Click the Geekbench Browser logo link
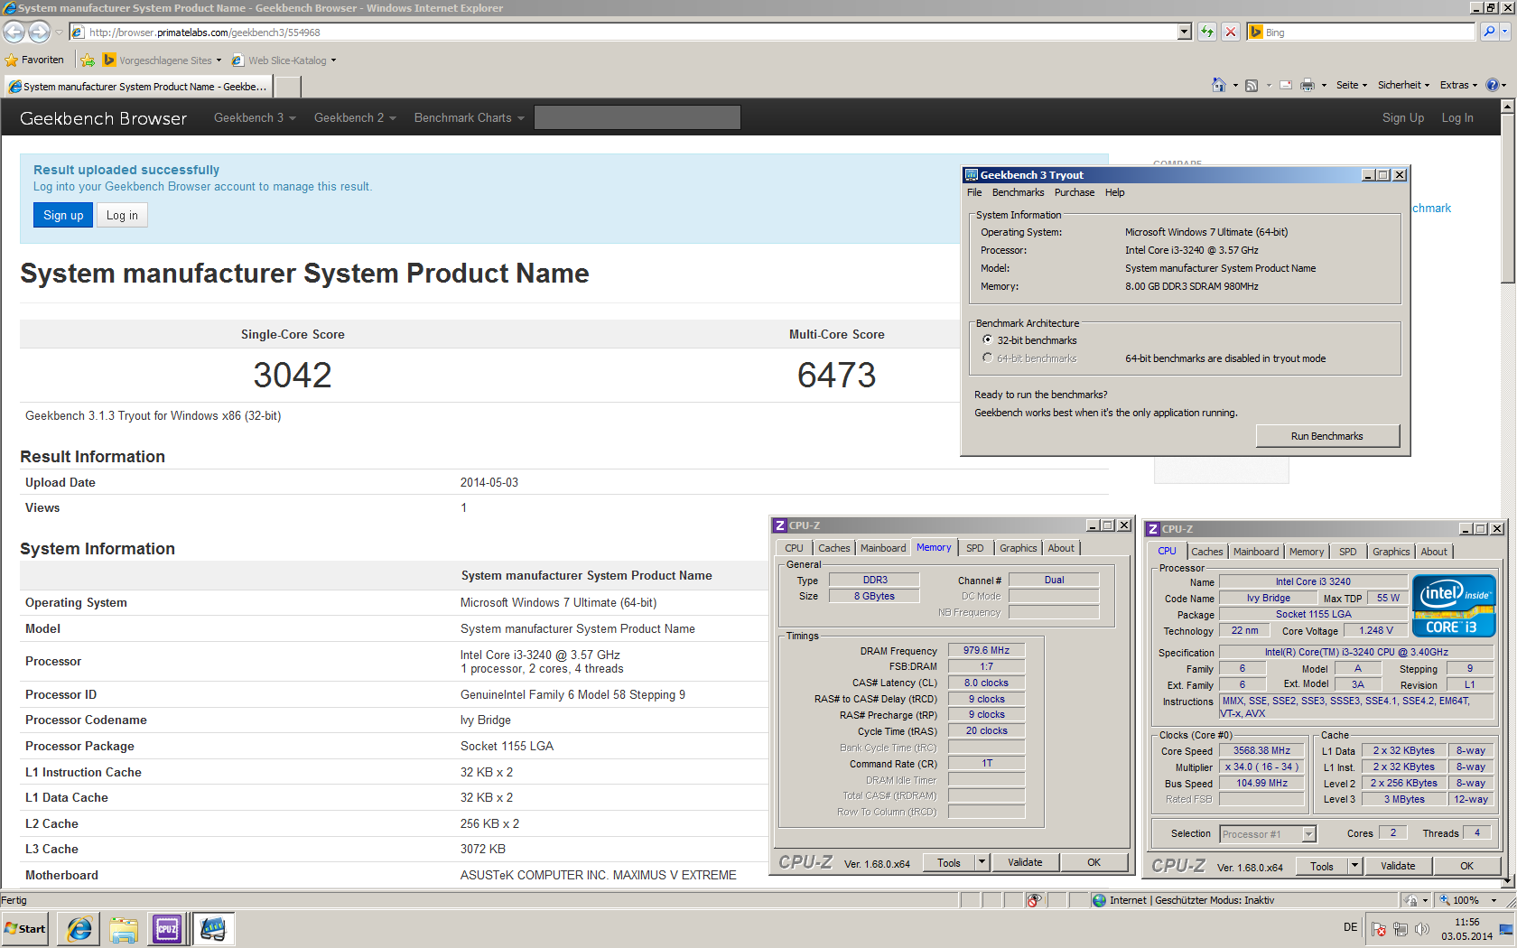Screen dimensions: 1517x948 (x=104, y=118)
